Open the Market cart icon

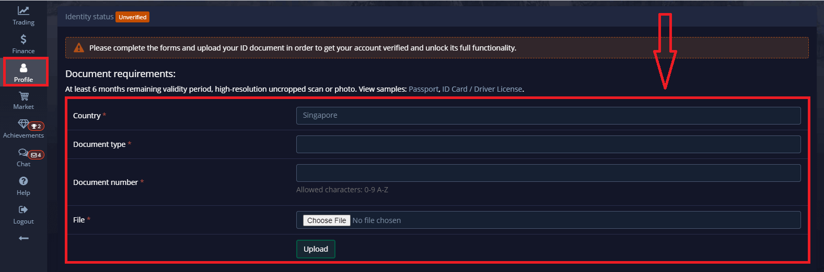click(24, 96)
